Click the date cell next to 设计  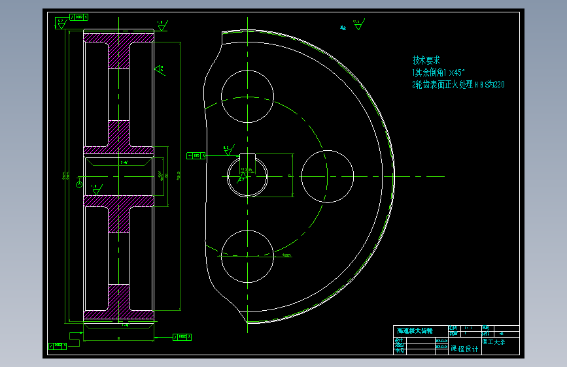coord(441,341)
